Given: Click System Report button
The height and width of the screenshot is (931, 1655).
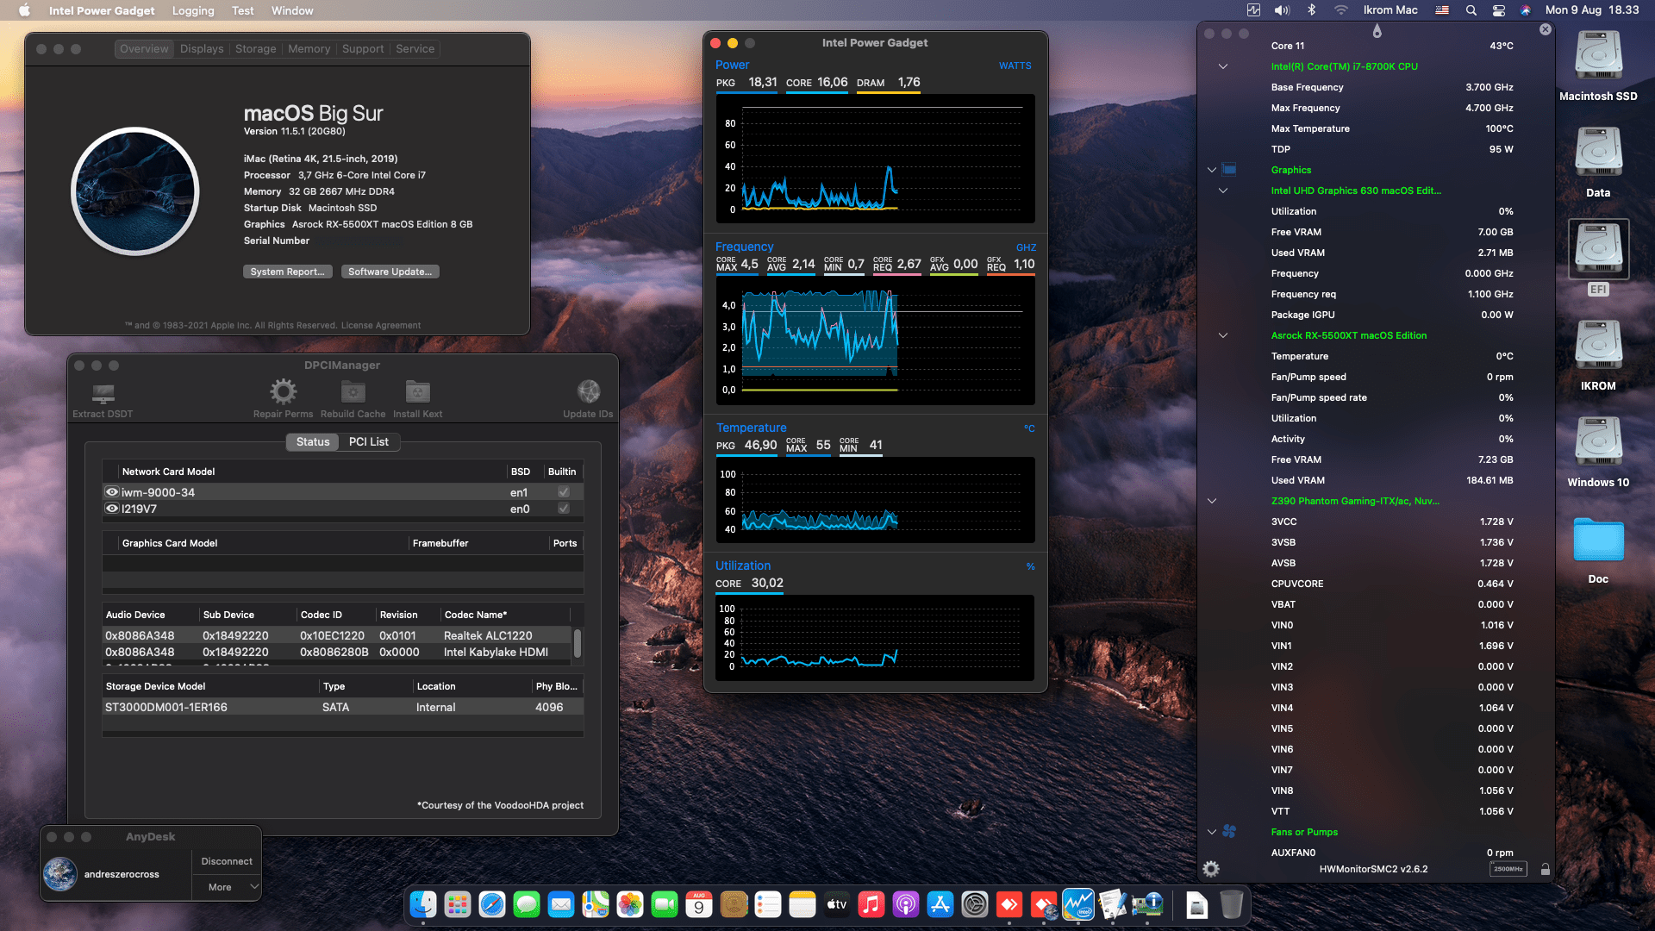Looking at the screenshot, I should pyautogui.click(x=287, y=272).
